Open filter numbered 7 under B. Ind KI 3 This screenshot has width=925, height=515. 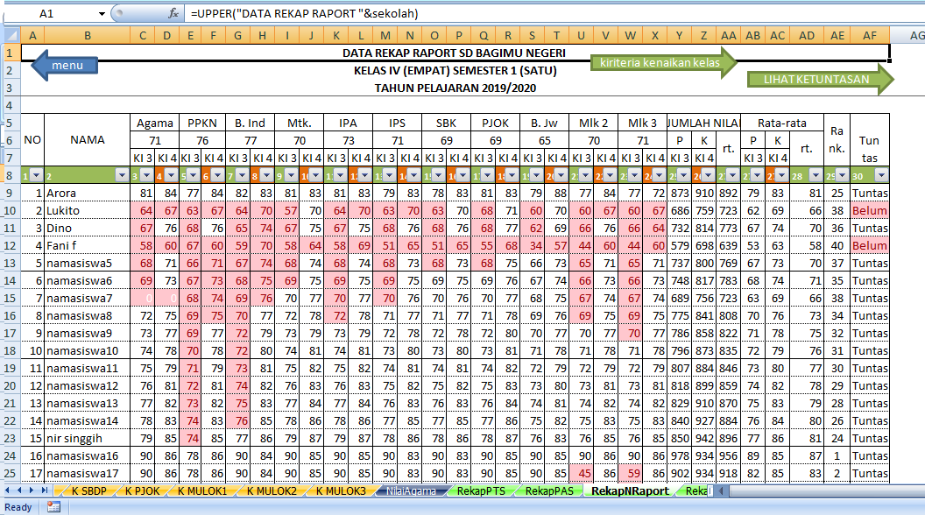tap(242, 175)
